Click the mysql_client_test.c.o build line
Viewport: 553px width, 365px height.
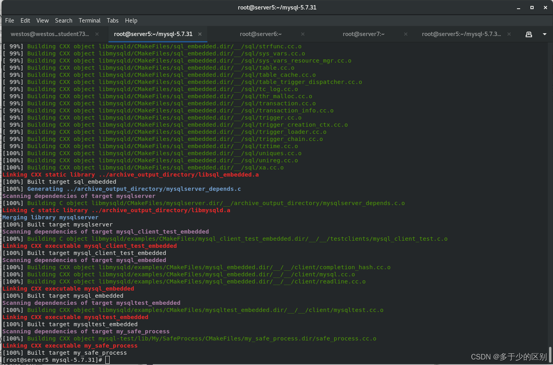click(225, 239)
